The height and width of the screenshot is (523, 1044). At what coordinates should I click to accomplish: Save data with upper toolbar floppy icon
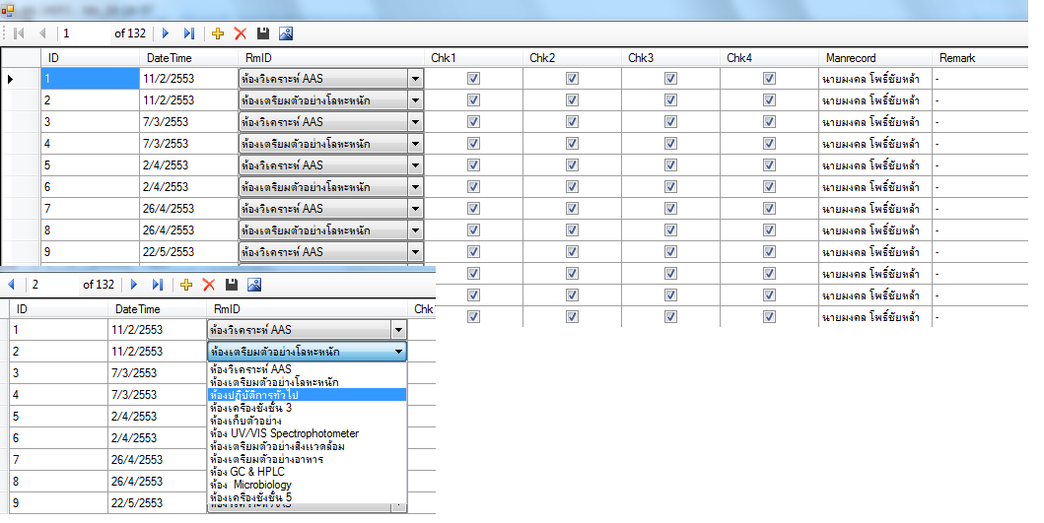tap(263, 33)
